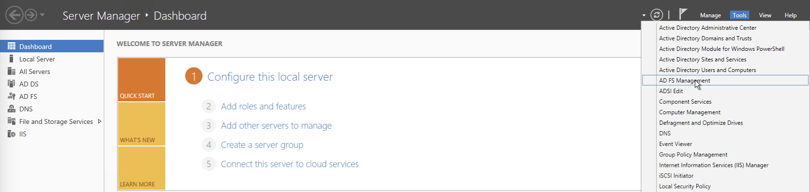This screenshot has height=192, width=810.
Task: Select the Quick Start tile
Action: click(x=142, y=80)
